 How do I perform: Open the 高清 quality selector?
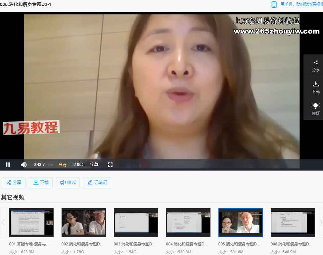[62, 164]
